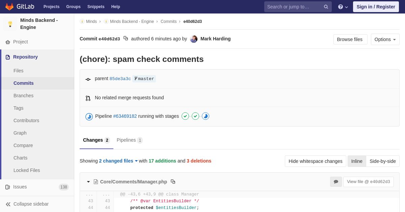Screen dimensions: 405x212
Task: Click the first passed stage icon
Action: (x=185, y=116)
